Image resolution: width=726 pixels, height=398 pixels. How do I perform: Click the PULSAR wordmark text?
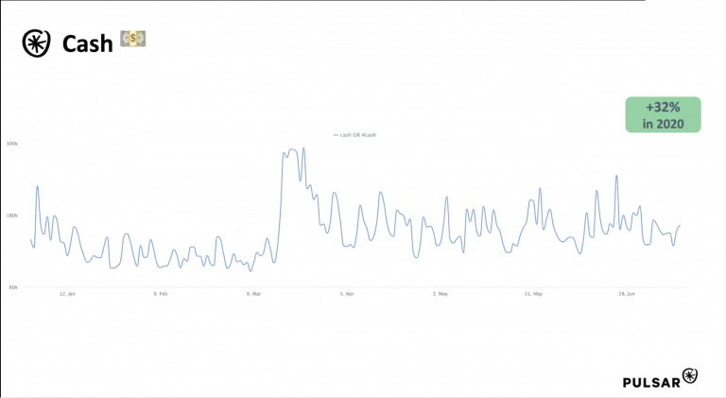pyautogui.click(x=650, y=382)
